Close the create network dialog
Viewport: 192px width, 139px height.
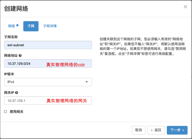click(x=185, y=7)
